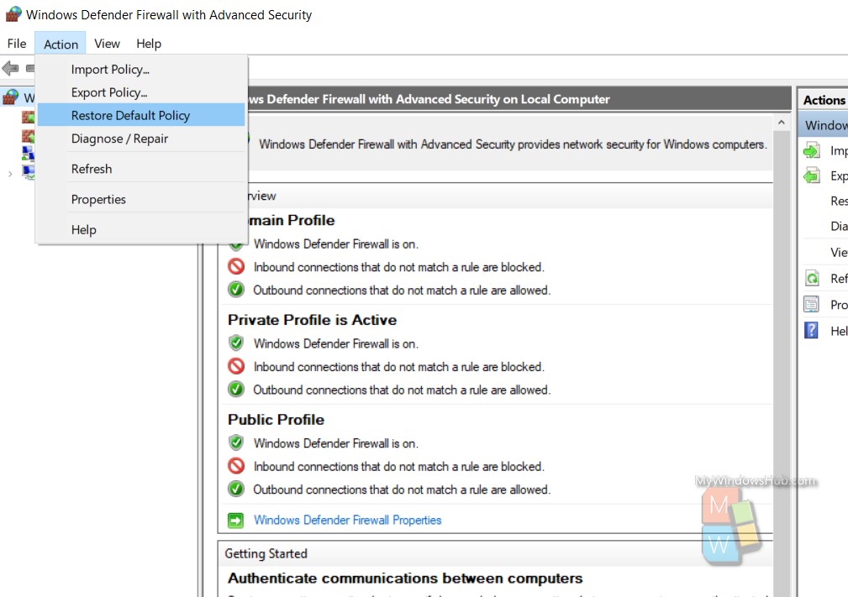Click the Back arrow in the toolbar

tap(10, 68)
